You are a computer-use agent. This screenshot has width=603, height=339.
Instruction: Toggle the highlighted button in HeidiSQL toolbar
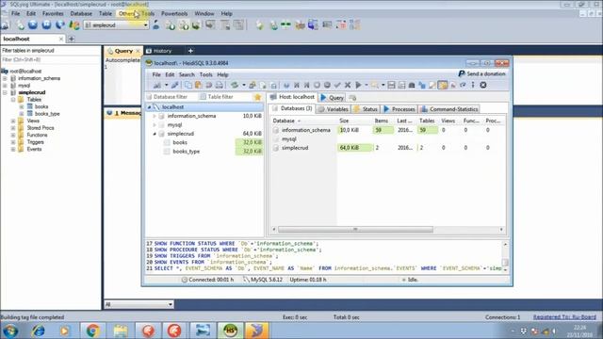pos(443,86)
